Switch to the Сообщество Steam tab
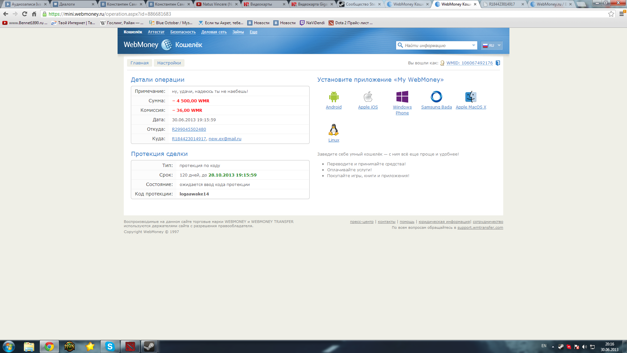The height and width of the screenshot is (353, 627). [x=361, y=4]
